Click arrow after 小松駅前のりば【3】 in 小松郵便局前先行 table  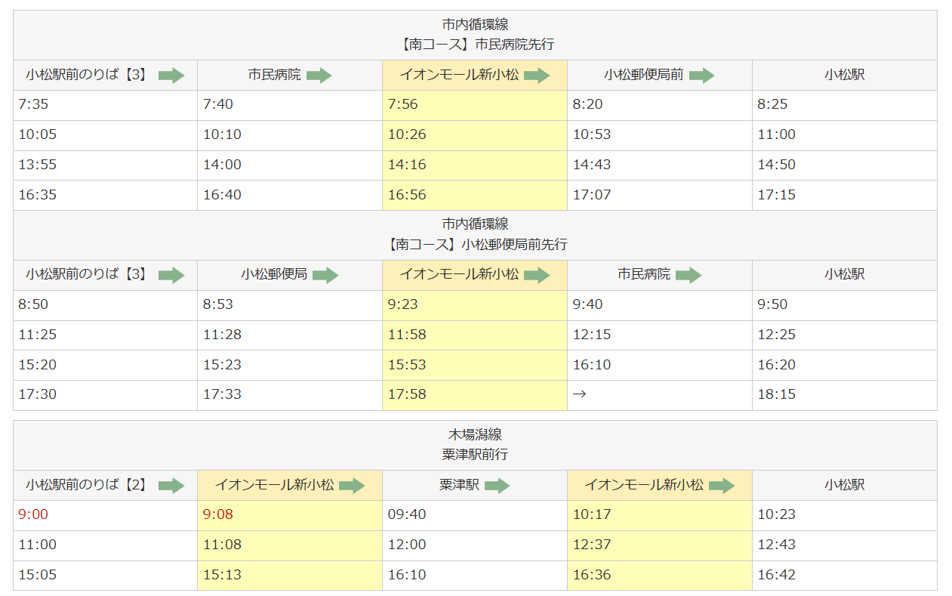[x=171, y=275]
